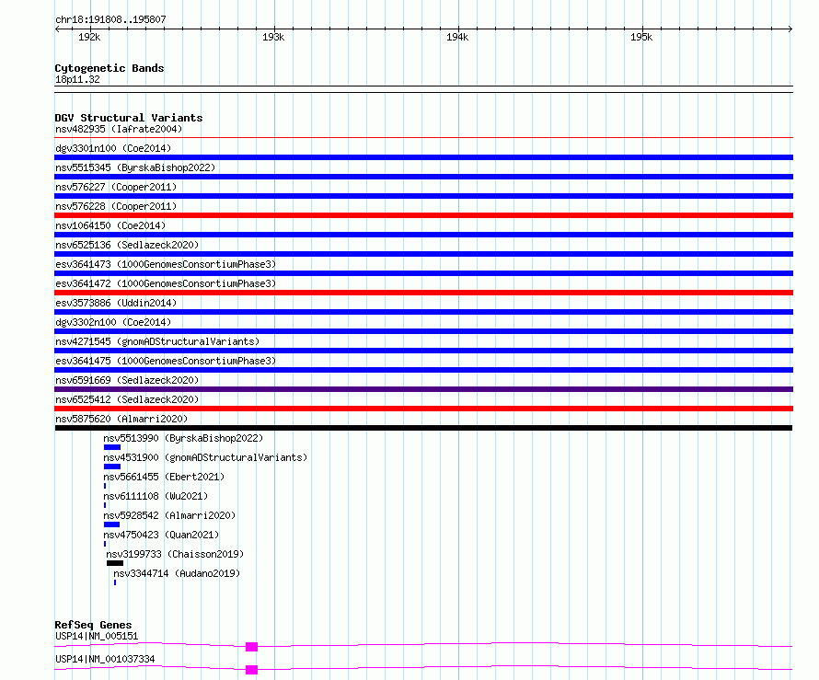Click nsv6525136 (Sedlazeck2020) label
819x680 pixels.
point(127,245)
